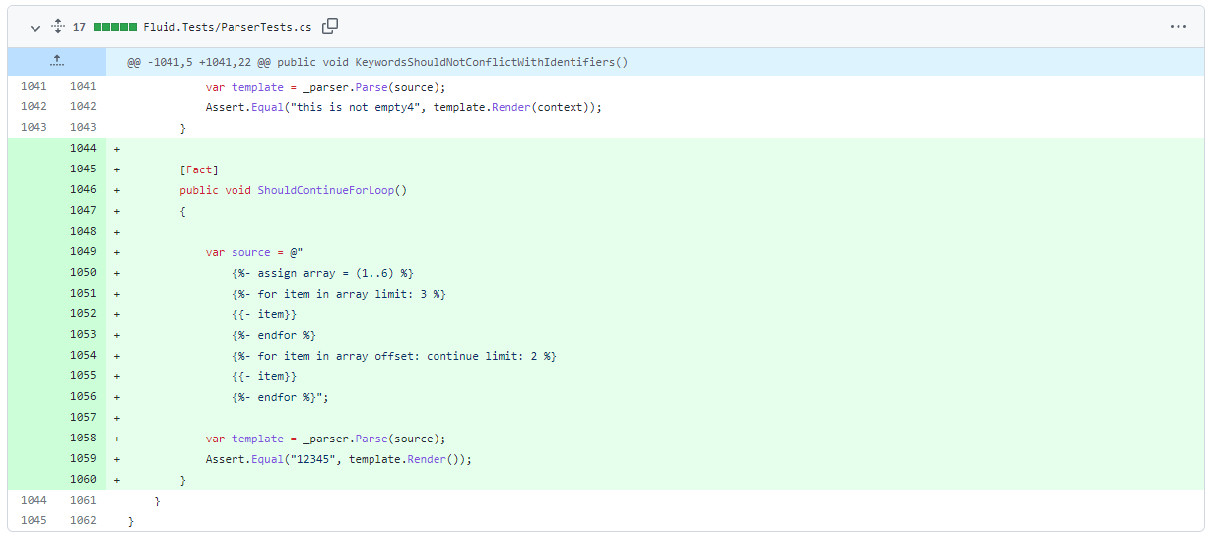Click the last '{%- endfor %}";' line

pos(280,397)
